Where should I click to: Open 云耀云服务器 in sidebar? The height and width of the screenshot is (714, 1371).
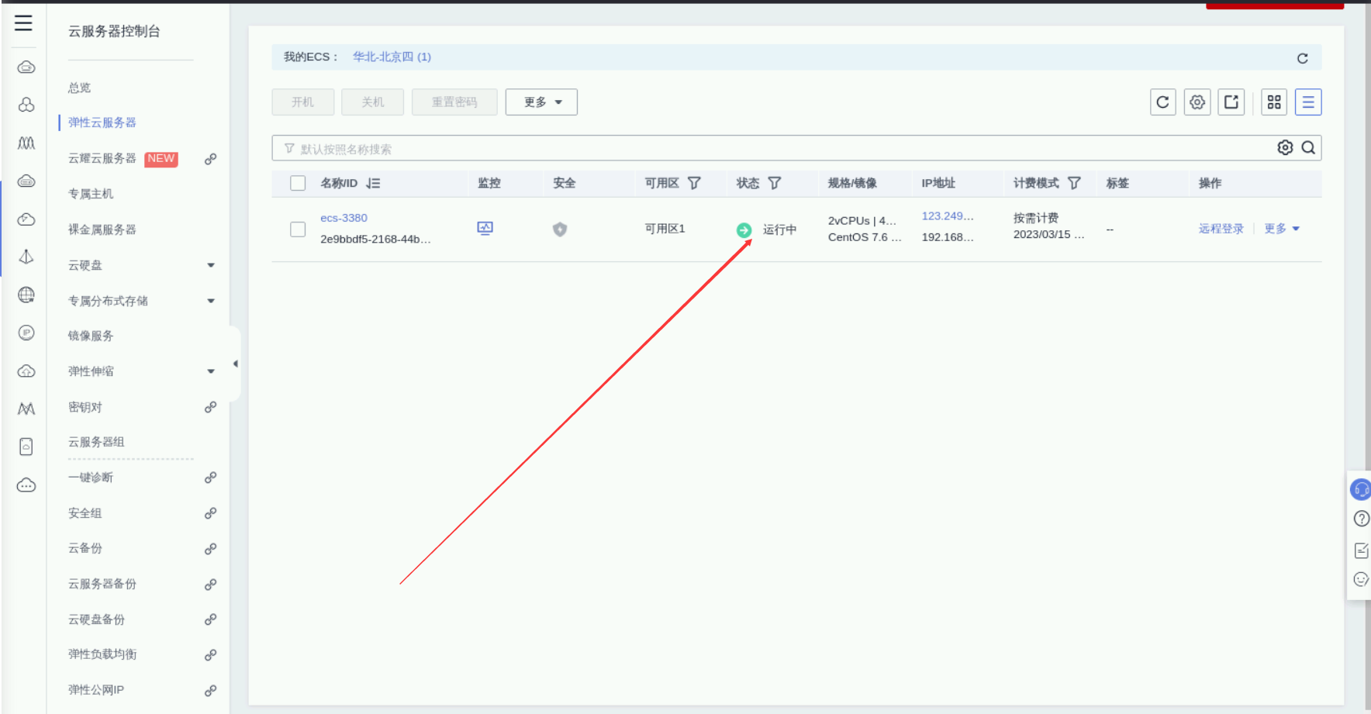102,158
